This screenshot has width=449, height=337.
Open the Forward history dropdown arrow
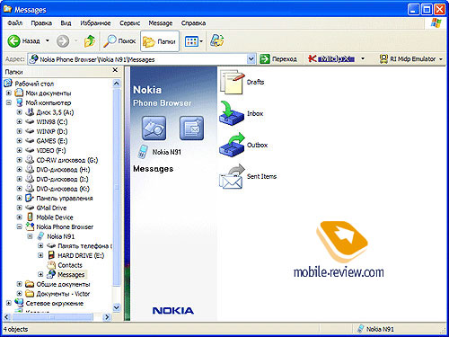click(76, 40)
